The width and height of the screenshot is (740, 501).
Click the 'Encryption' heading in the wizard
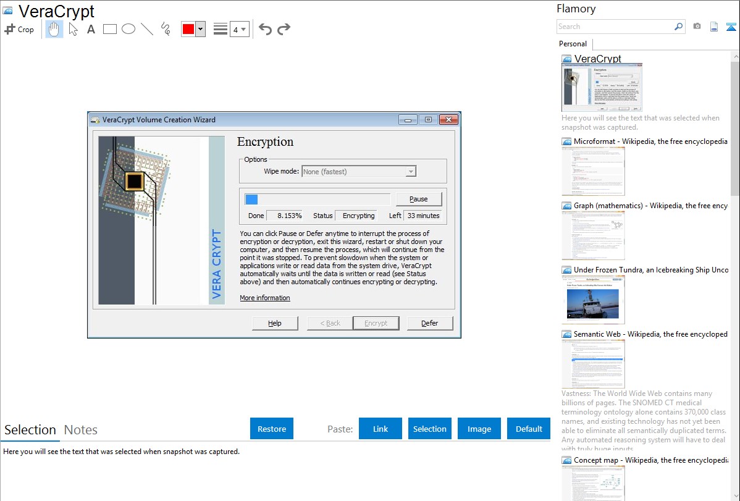[265, 141]
